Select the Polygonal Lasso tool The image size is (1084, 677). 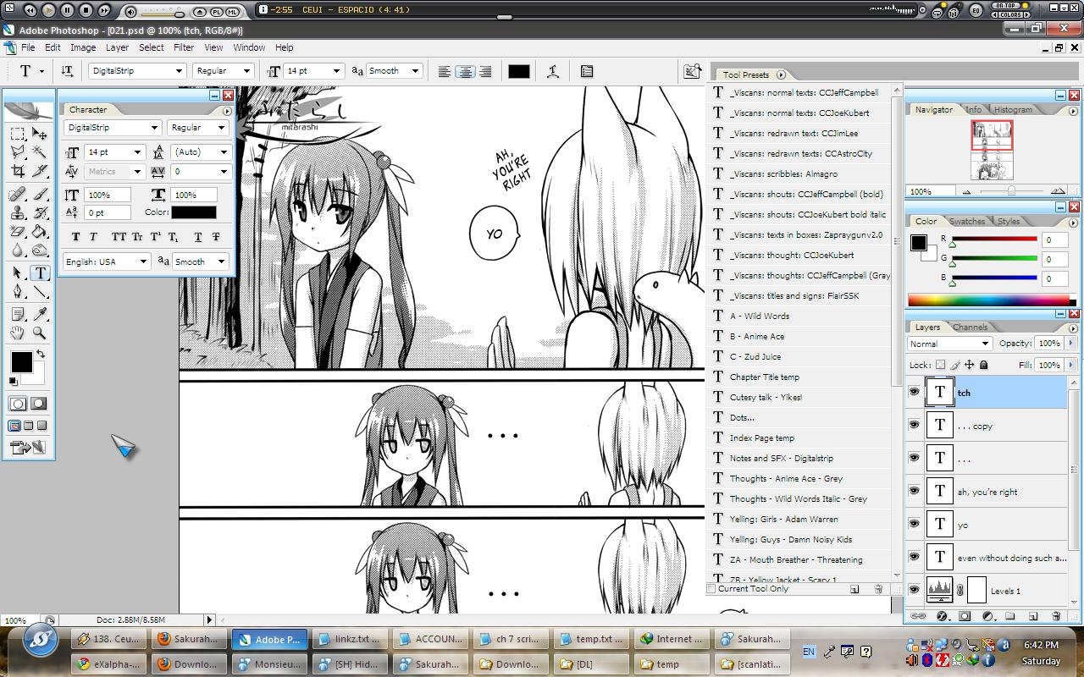(18, 152)
